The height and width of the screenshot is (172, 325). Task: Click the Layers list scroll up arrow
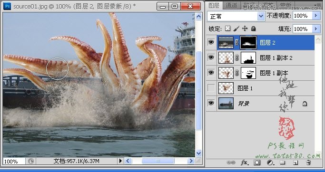coord(318,39)
